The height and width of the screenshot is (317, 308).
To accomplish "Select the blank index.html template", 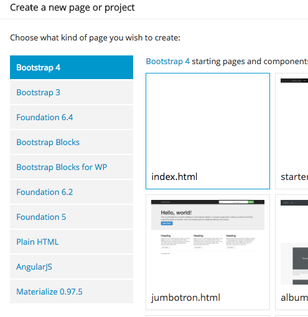I will [x=208, y=131].
